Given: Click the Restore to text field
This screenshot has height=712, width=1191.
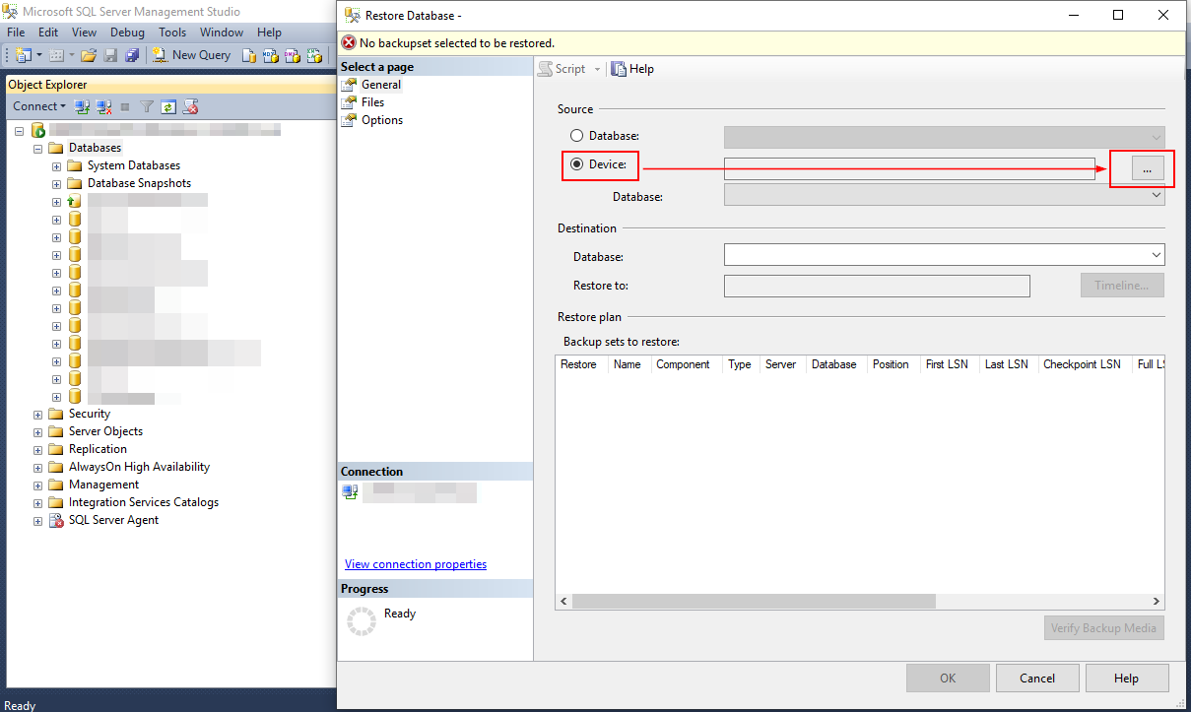Looking at the screenshot, I should 877,286.
